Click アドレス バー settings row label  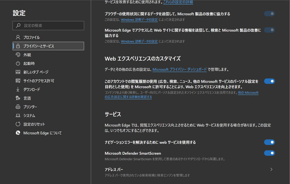(114, 170)
